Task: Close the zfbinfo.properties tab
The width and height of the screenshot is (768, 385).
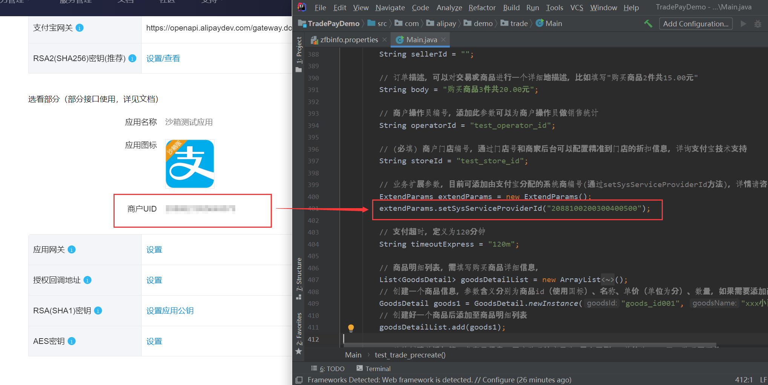Action: point(384,40)
